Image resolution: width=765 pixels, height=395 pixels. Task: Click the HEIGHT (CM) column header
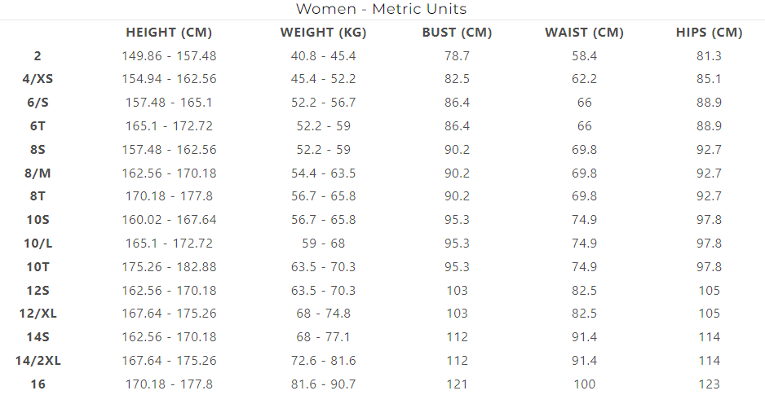pos(169,33)
